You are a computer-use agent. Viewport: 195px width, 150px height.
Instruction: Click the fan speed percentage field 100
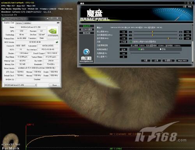pyautogui.click(x=123, y=53)
